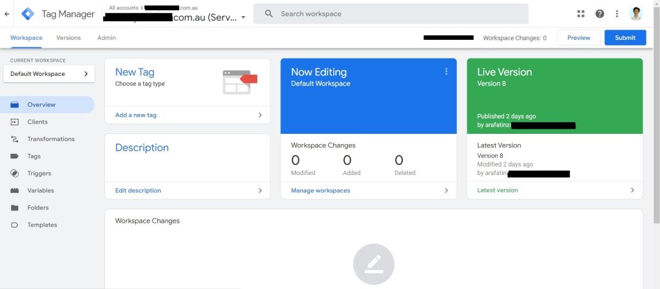The height and width of the screenshot is (289, 660).
Task: Click the pencil icon in Workspace Changes
Action: point(374,264)
